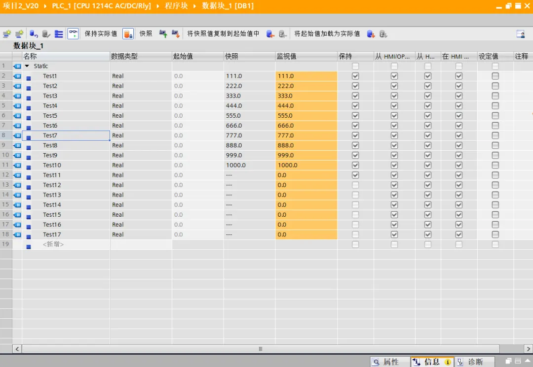Toggle the 从 HMI/OP checkbox for Test7
The image size is (533, 367).
[394, 135]
